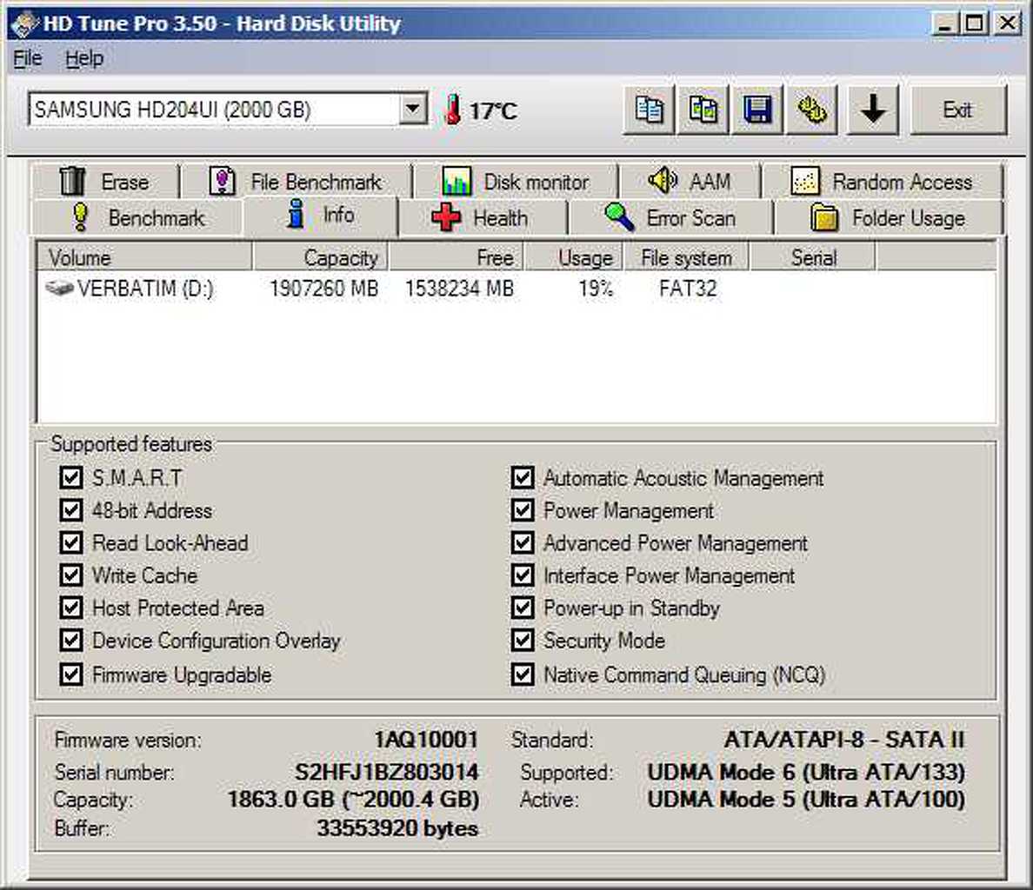Switch to the Benchmark tab
1033x890 pixels.
[137, 217]
